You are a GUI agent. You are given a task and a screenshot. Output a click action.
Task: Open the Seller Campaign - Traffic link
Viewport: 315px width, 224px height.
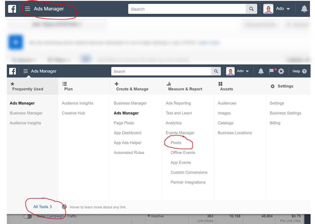coord(56,216)
